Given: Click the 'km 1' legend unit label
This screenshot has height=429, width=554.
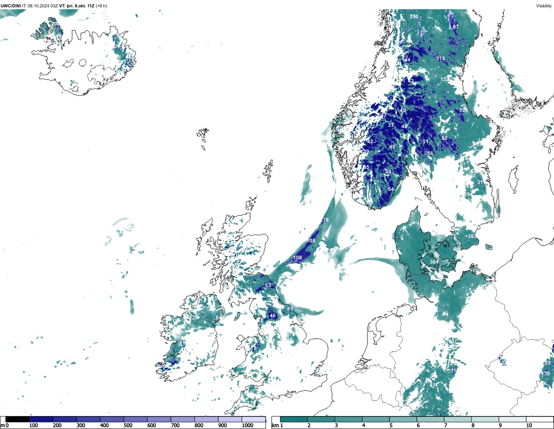Looking at the screenshot, I should click(277, 426).
